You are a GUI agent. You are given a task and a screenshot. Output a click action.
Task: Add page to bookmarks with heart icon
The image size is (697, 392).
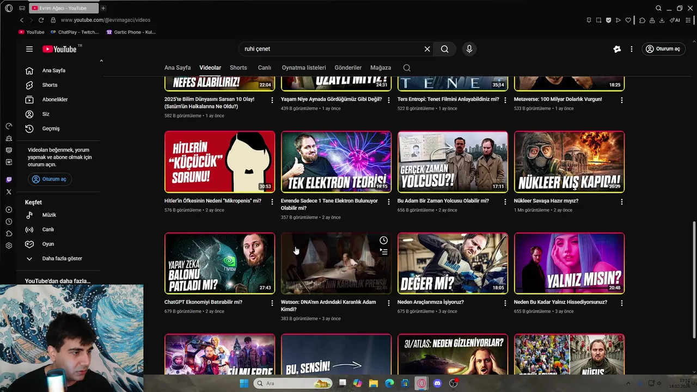628,20
